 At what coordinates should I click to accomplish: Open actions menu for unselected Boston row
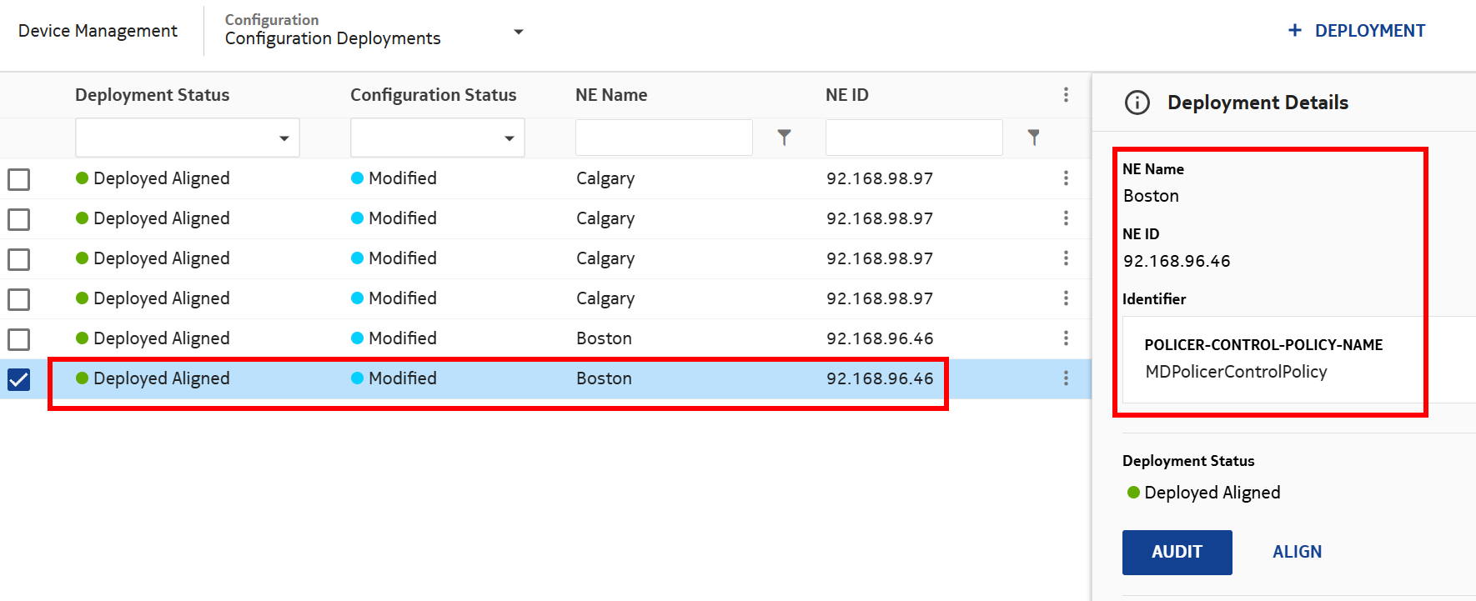(x=1066, y=338)
